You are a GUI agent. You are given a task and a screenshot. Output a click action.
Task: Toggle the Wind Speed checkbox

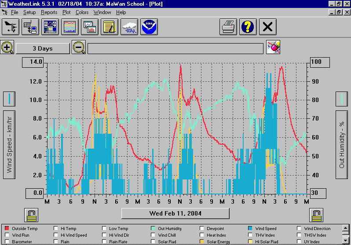point(250,228)
